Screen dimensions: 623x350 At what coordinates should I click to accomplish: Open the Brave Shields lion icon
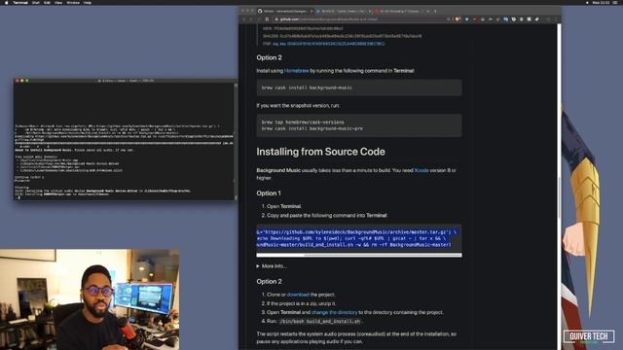click(x=458, y=19)
